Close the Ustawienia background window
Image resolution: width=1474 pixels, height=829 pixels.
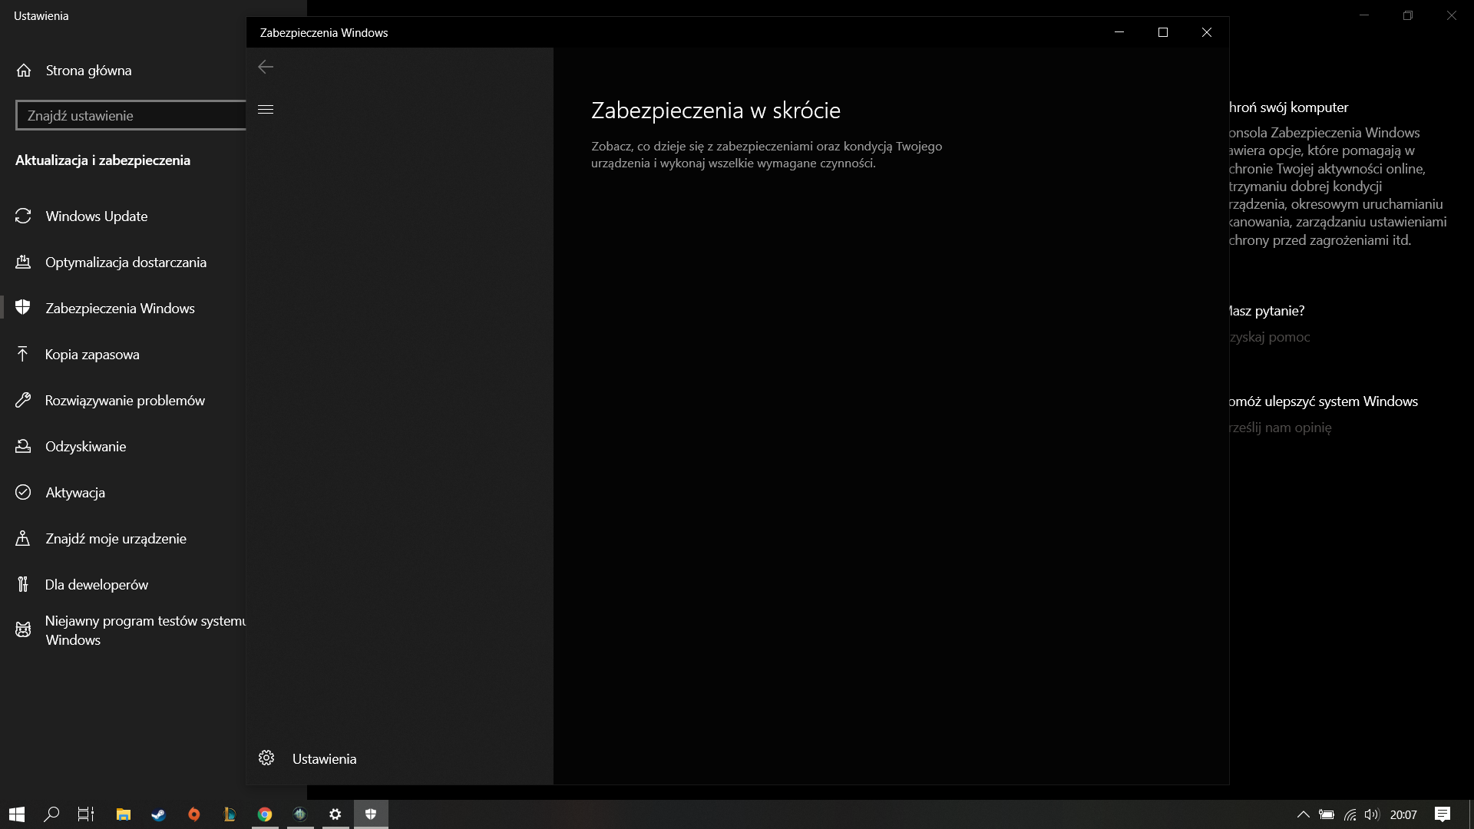pos(1452,15)
